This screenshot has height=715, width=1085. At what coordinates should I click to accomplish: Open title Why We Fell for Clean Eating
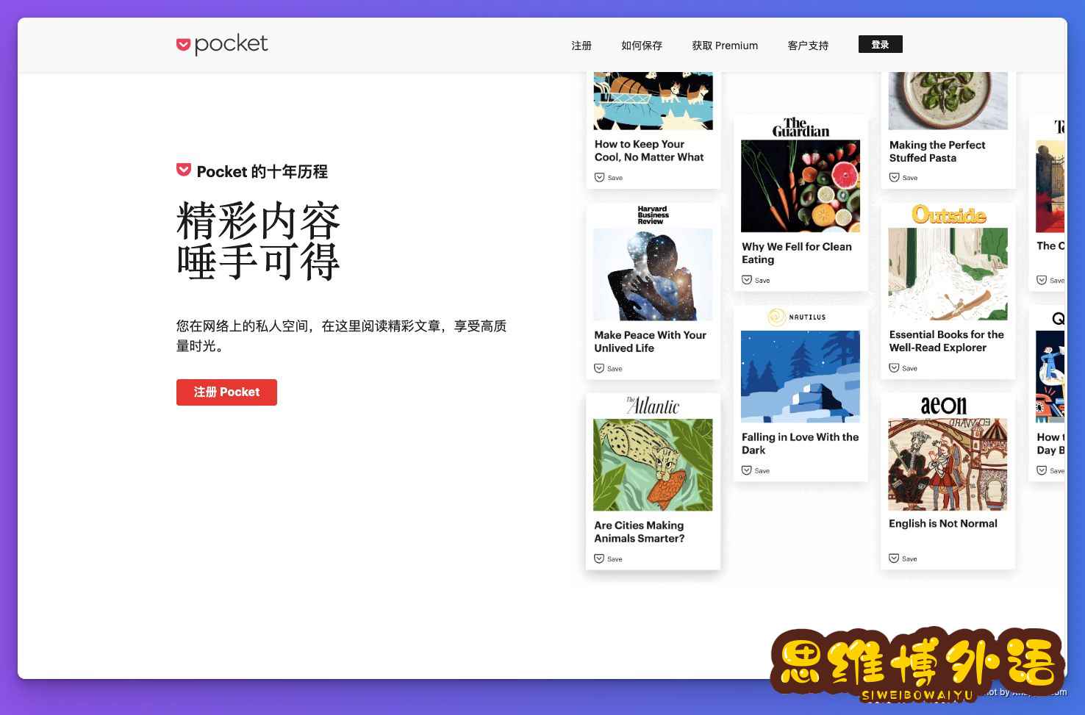point(797,254)
